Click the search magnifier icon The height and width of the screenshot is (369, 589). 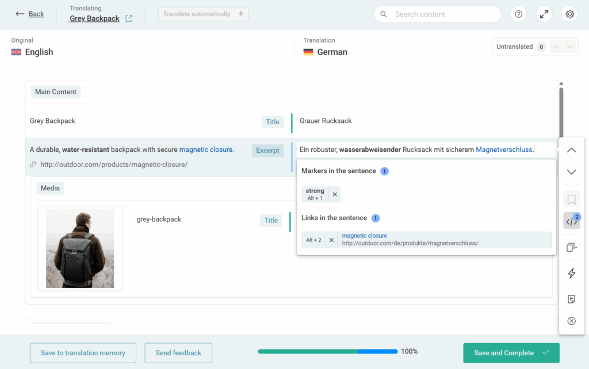pyautogui.click(x=384, y=14)
